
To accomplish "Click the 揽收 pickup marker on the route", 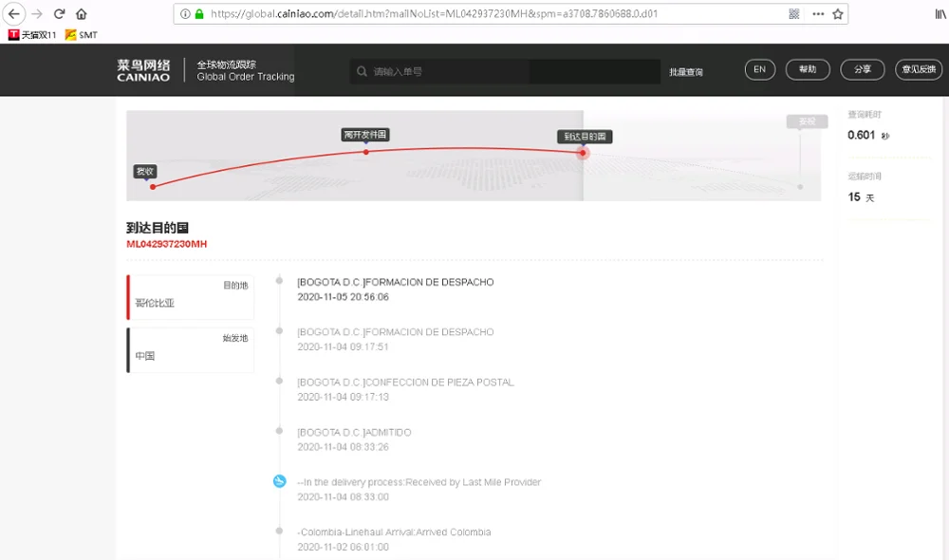I will pos(145,172).
